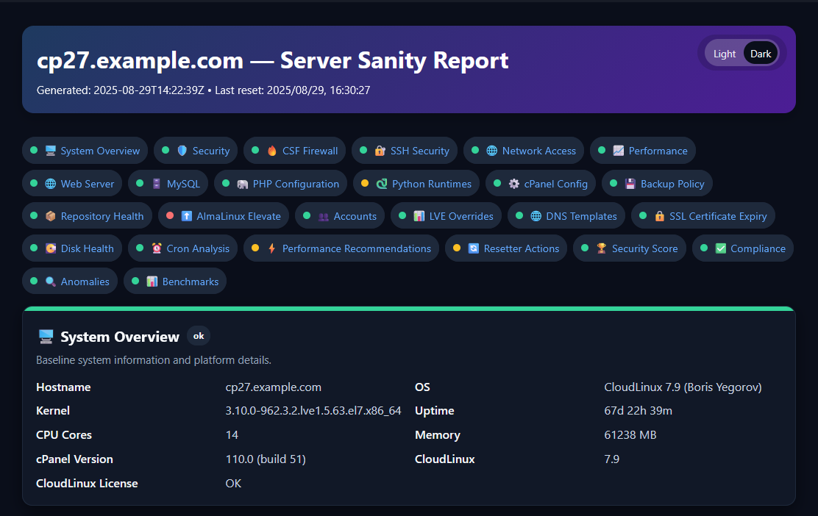Viewport: 818px width, 516px height.
Task: Open the Performance section link
Action: pyautogui.click(x=643, y=151)
